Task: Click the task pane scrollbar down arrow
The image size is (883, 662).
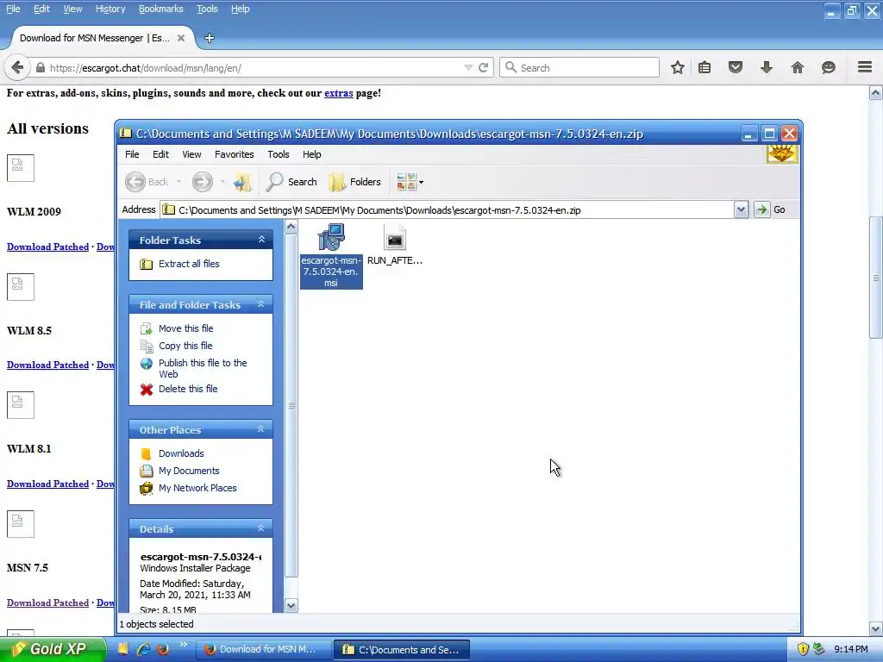Action: pos(291,606)
